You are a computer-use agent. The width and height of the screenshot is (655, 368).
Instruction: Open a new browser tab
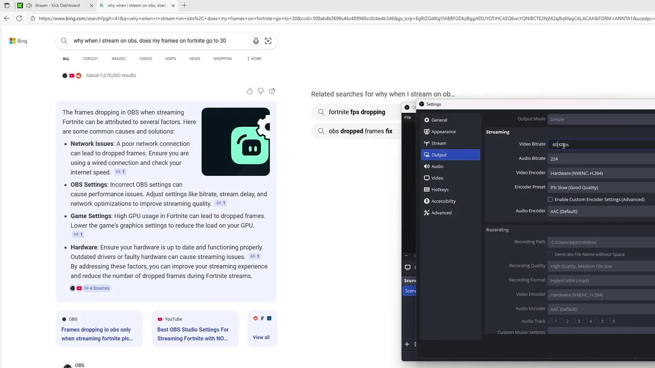click(x=184, y=6)
